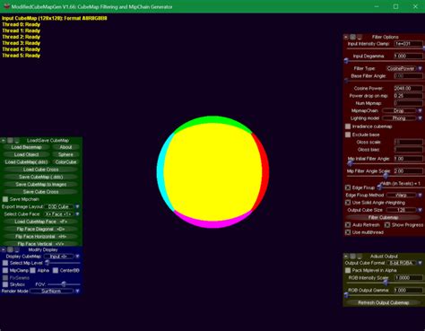Click the Cosine Power input field
The image size is (425, 331).
click(x=408, y=88)
